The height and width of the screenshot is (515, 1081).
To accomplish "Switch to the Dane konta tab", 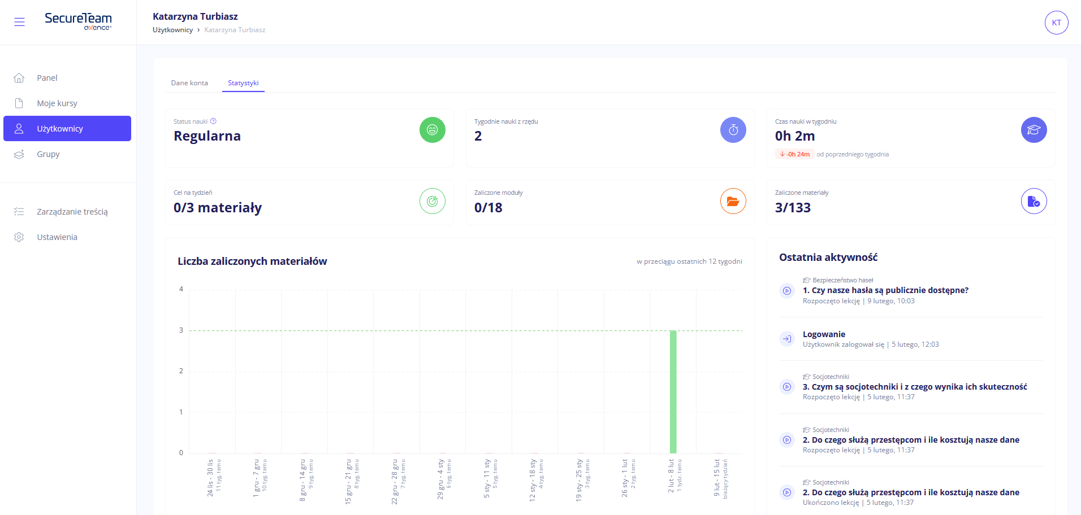I will click(189, 83).
